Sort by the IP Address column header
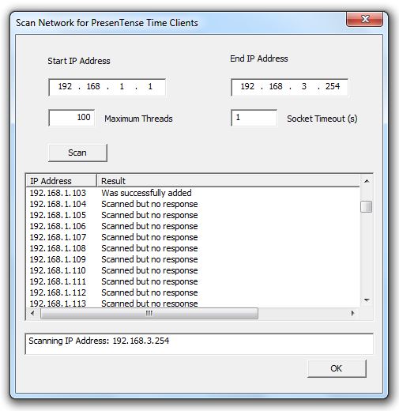 pos(62,181)
